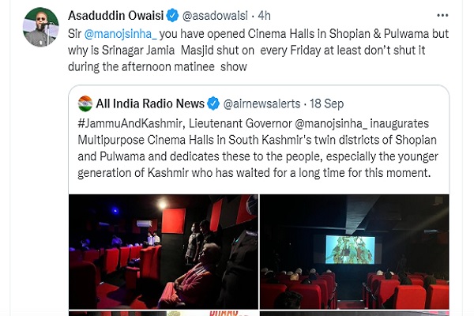Screen dimensions: 474x316
Task: Open the @asadowaisi handle
Action: click(x=215, y=16)
